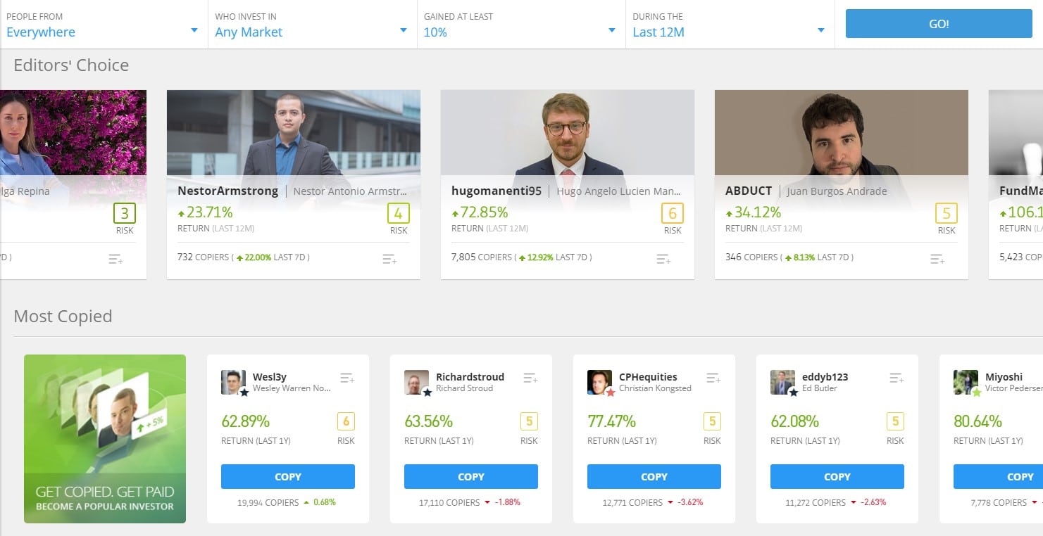1043x536 pixels.
Task: Open CPHequities username link
Action: click(x=648, y=376)
